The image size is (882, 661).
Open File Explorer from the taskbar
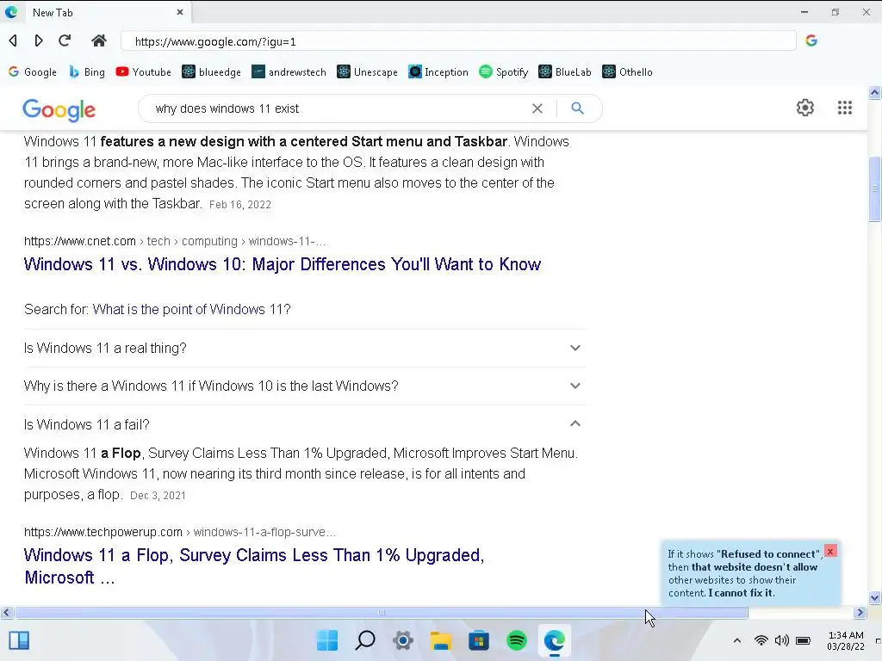tap(441, 640)
